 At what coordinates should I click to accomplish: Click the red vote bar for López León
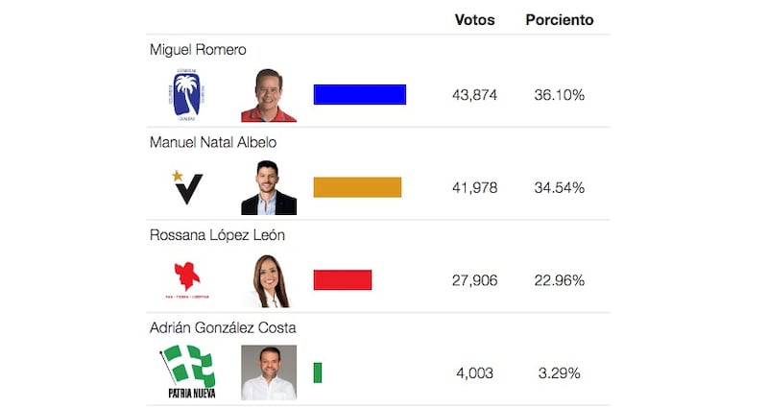click(343, 279)
